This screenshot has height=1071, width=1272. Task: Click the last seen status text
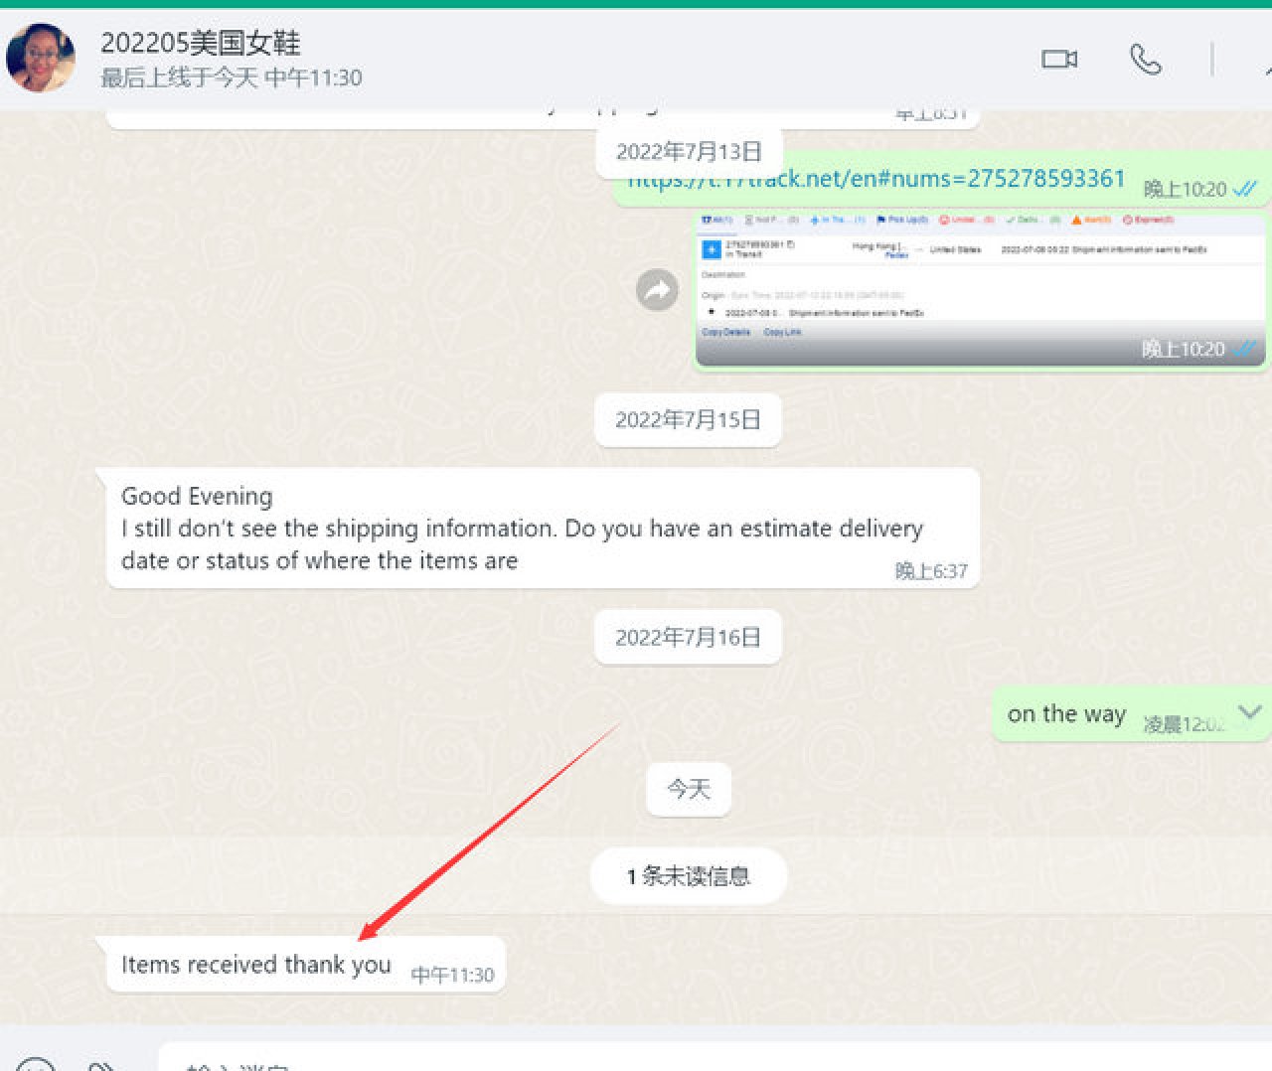[231, 77]
